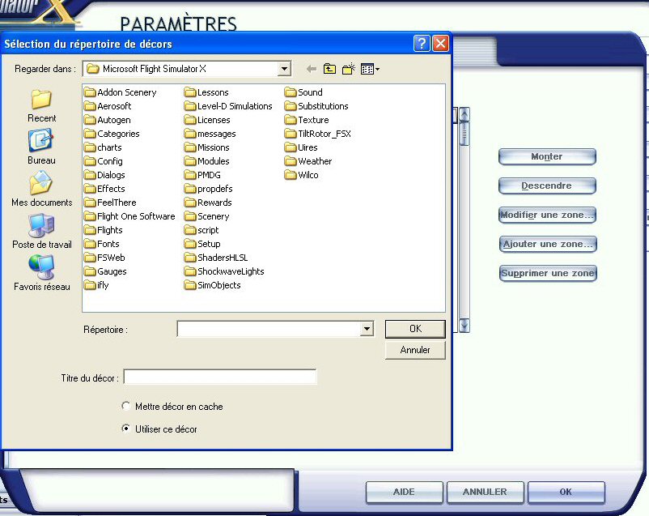649x516 pixels.
Task: Select the SimObjects folder
Action: pyautogui.click(x=212, y=285)
